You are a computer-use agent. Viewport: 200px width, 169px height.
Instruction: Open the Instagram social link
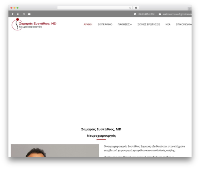tap(24, 14)
